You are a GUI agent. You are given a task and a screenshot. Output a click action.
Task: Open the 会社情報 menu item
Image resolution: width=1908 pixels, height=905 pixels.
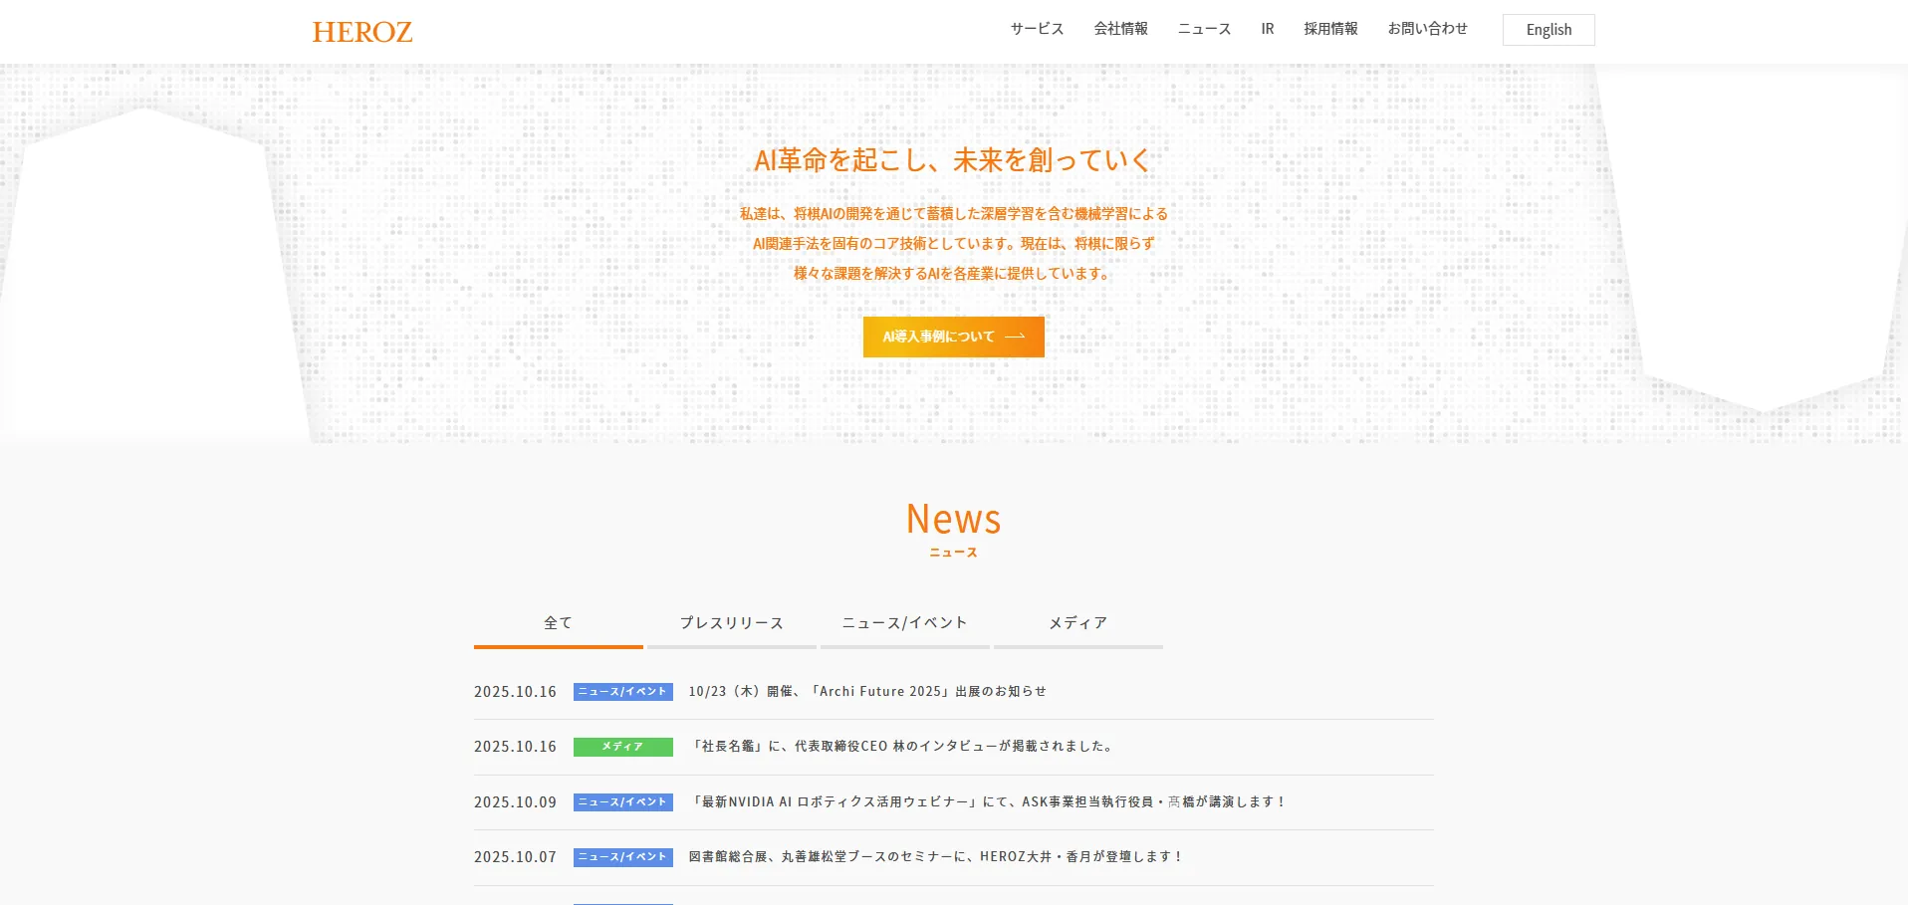1120,29
